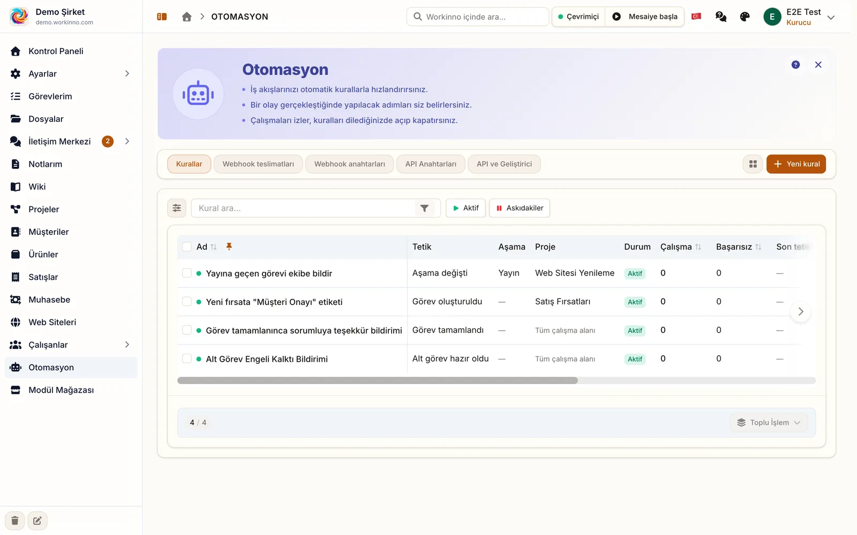
Task: Toggle the Çevrimiçi online status
Action: (578, 17)
